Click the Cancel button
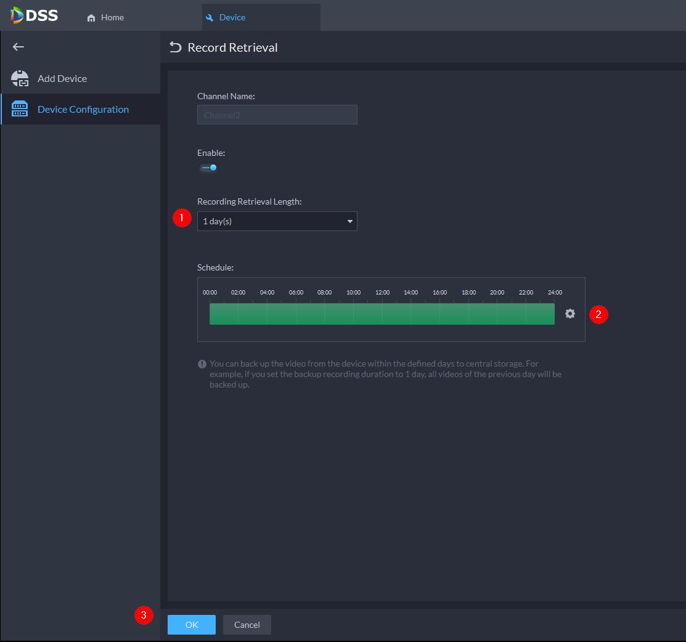Image resolution: width=686 pixels, height=642 pixels. tap(247, 625)
